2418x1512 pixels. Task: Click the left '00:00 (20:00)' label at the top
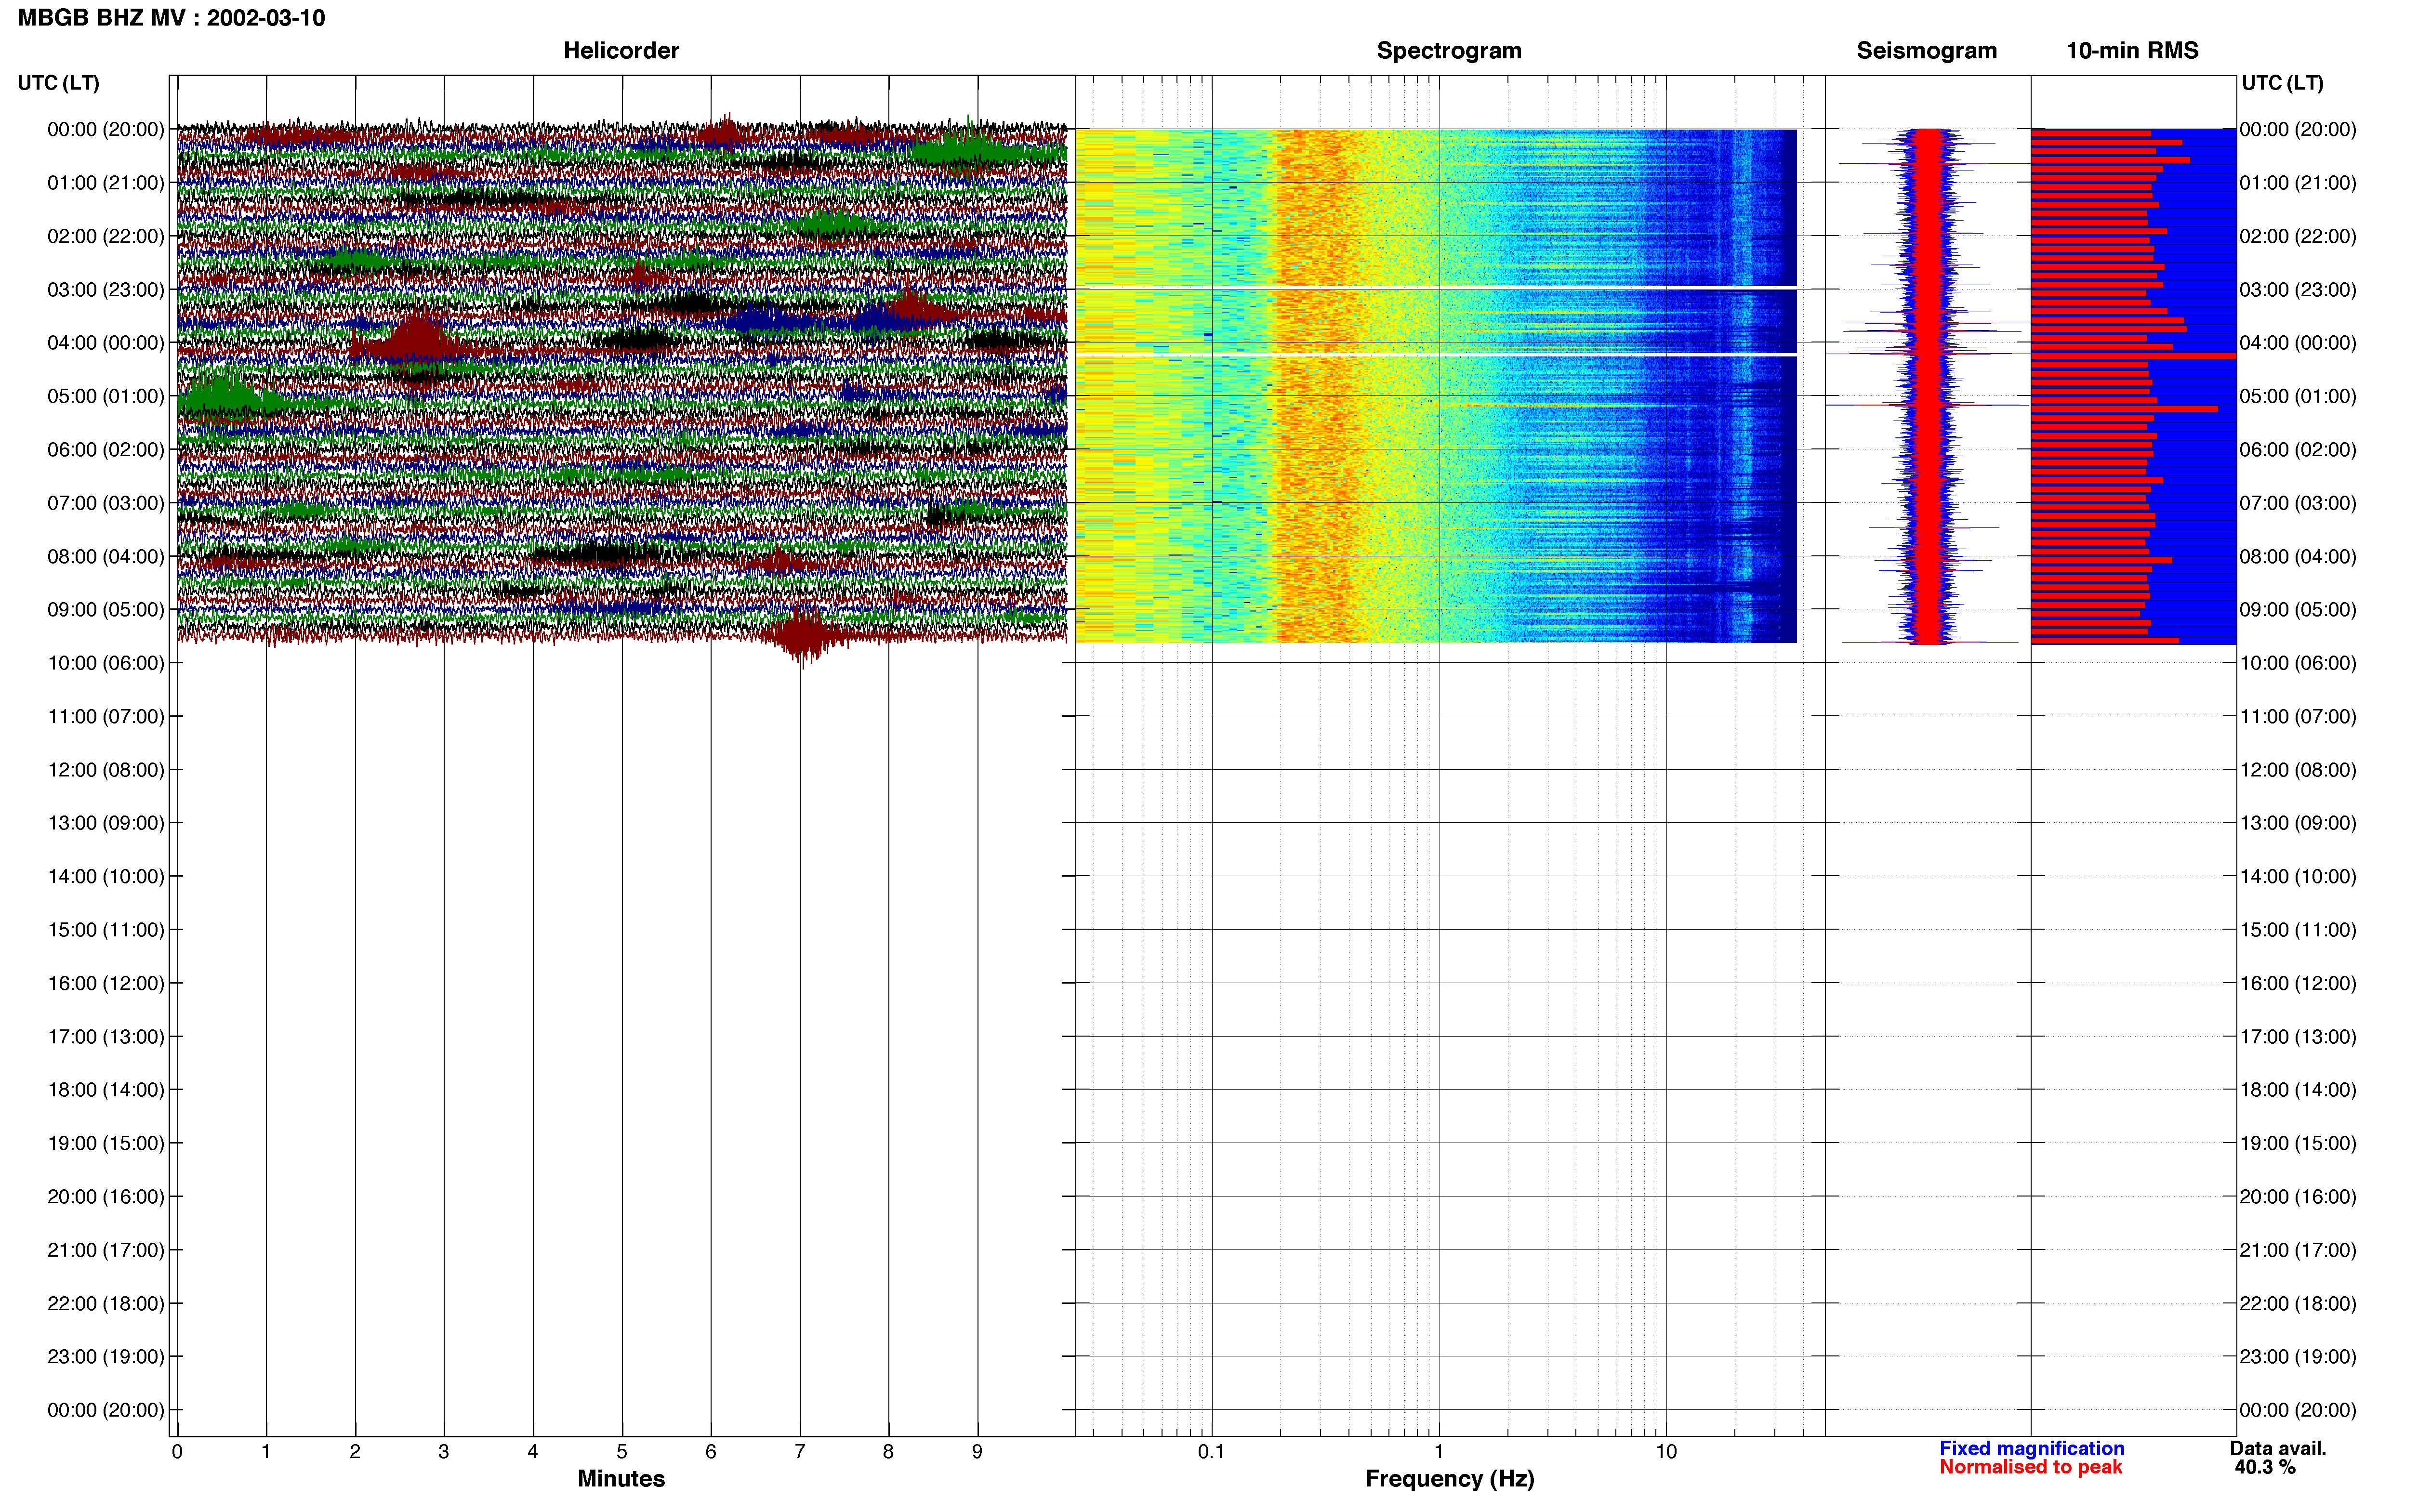coord(106,129)
